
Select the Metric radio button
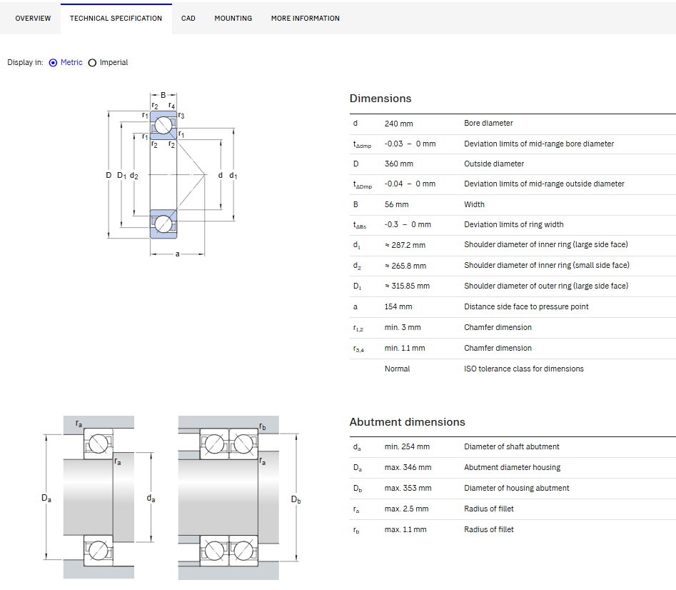pyautogui.click(x=53, y=63)
